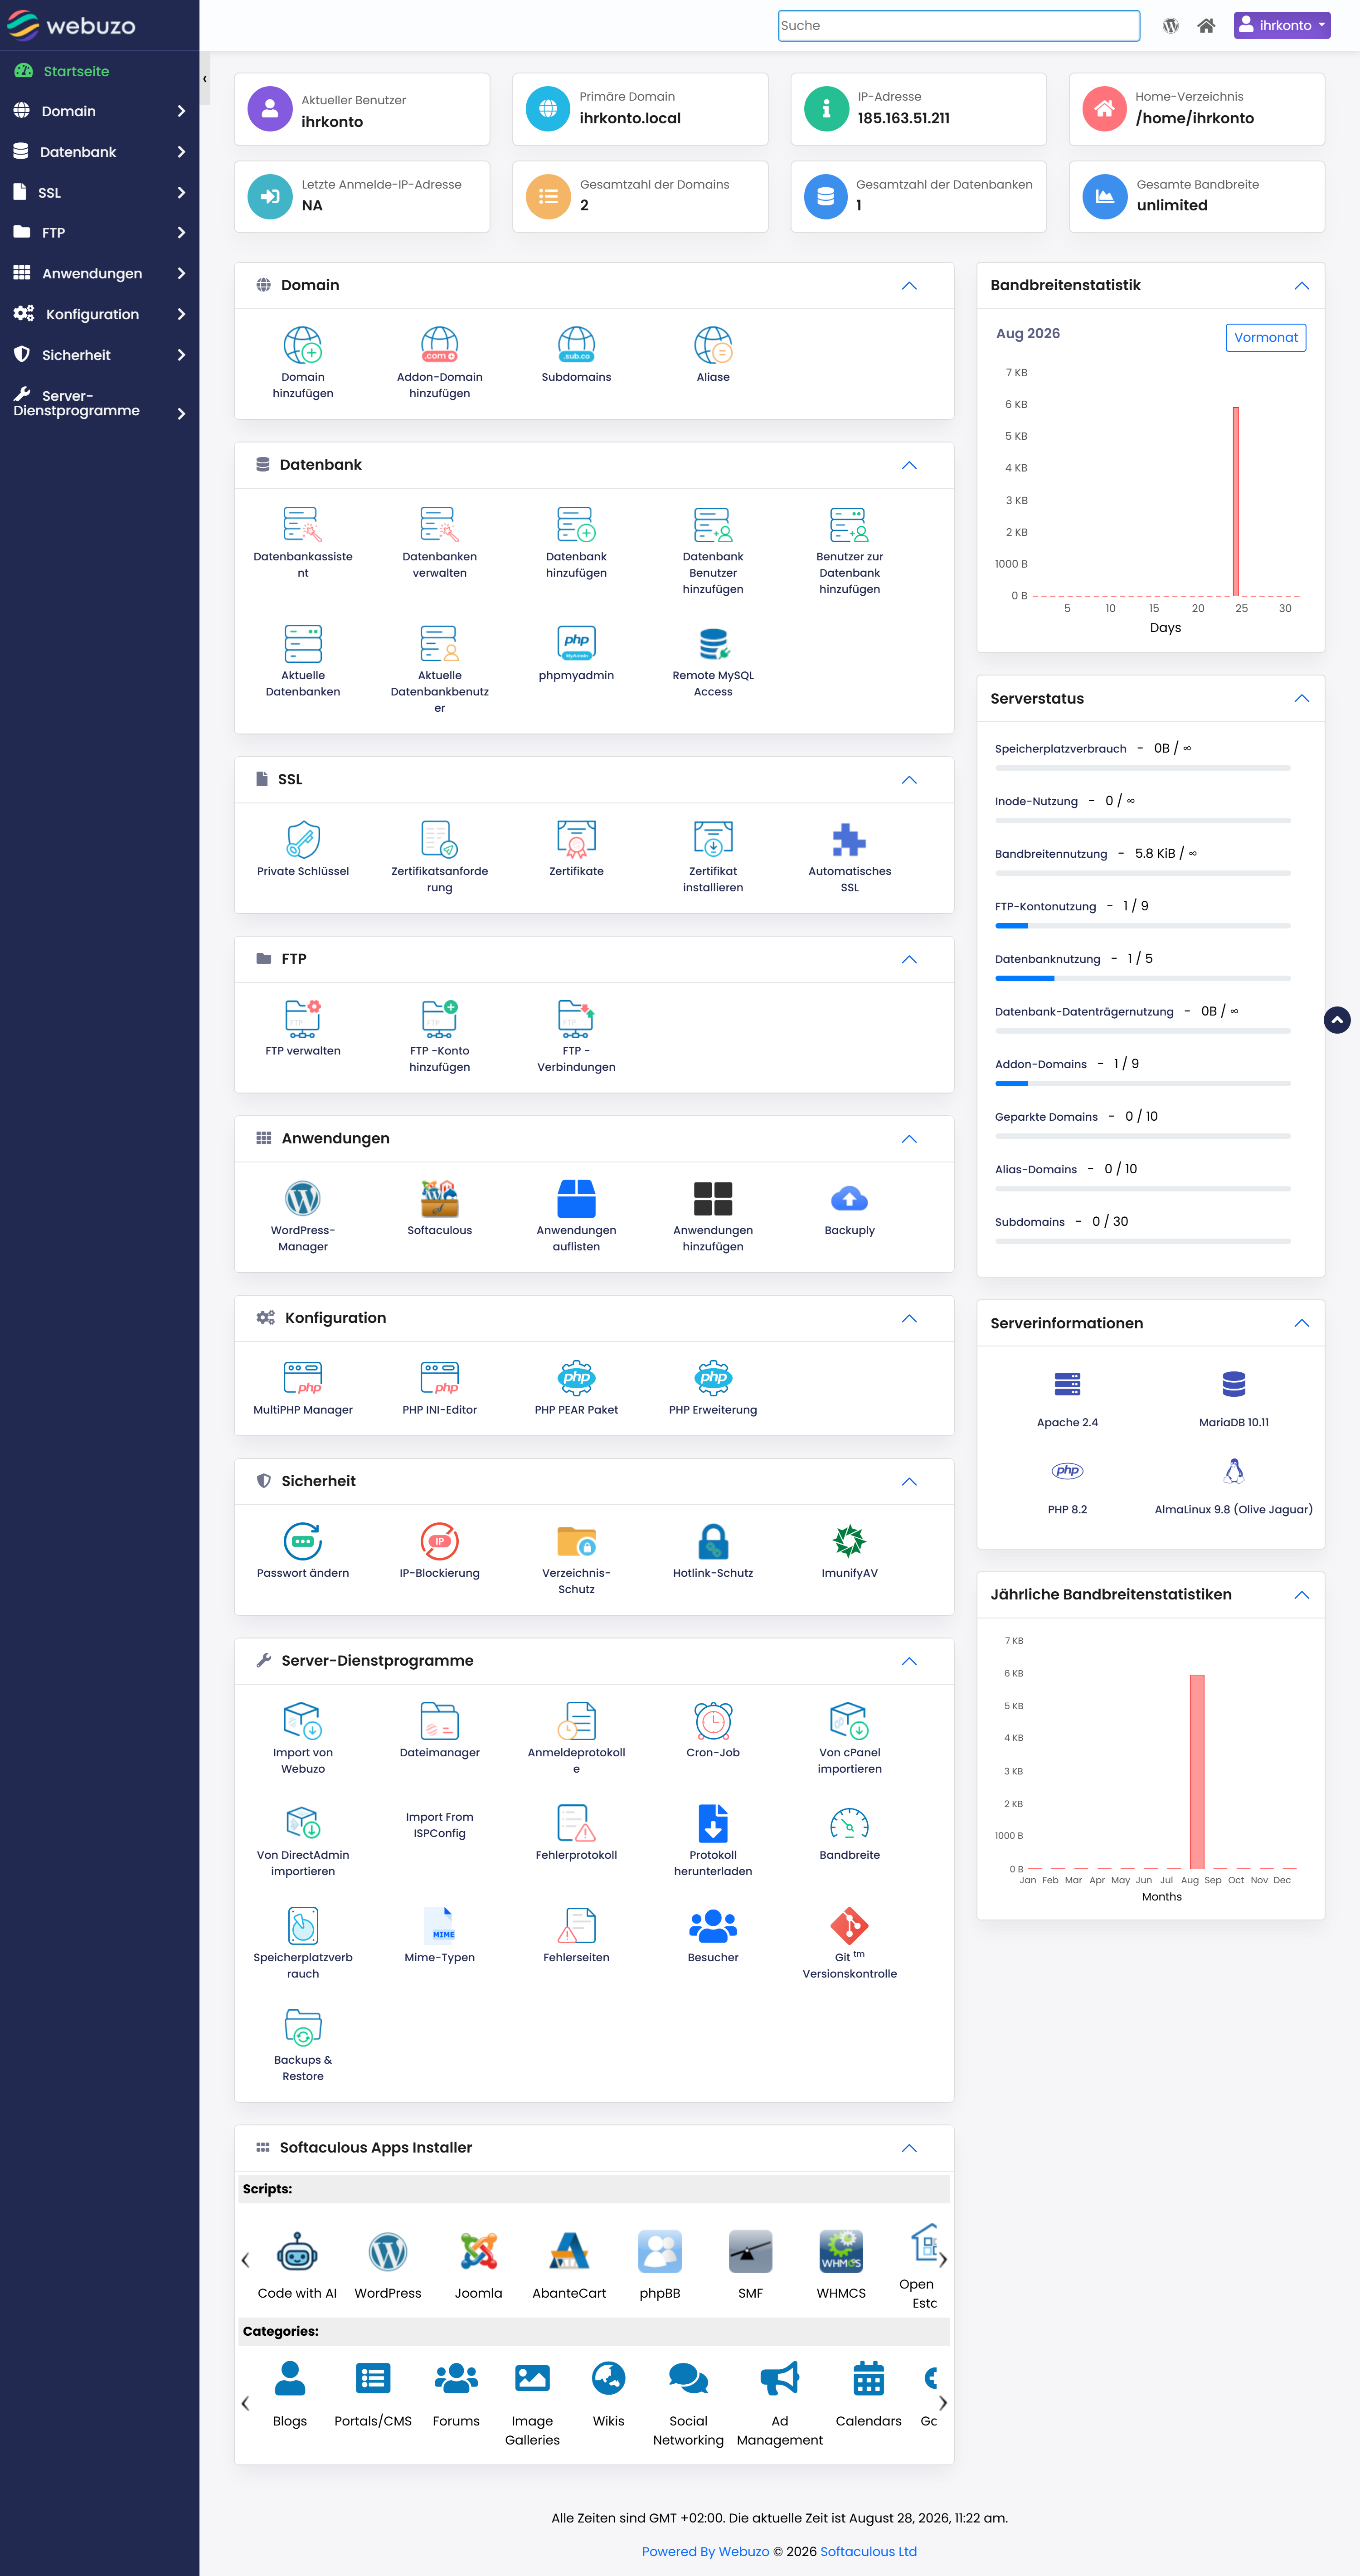Collapse the Softaculous Apps Installer panel
This screenshot has width=1360, height=2576.
[x=909, y=2148]
